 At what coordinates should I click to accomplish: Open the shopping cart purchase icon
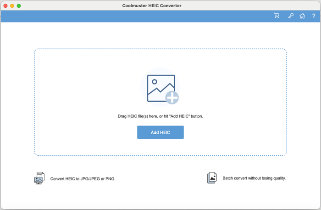(277, 16)
